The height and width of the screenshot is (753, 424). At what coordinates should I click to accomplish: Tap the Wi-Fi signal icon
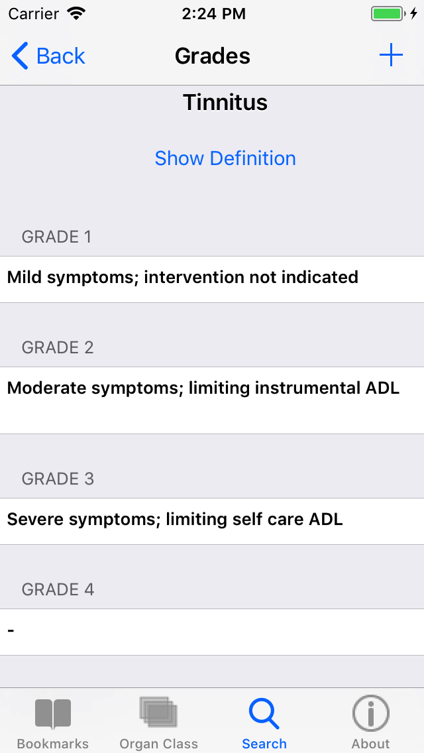coord(77,13)
